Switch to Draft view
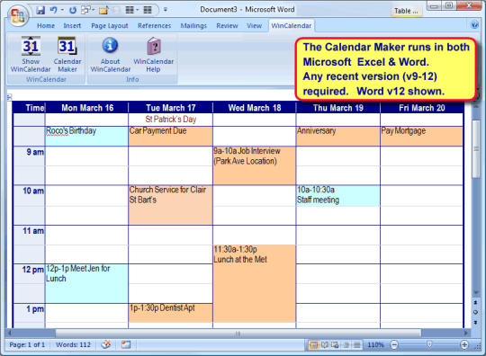This screenshot has width=486, height=356. (357, 344)
